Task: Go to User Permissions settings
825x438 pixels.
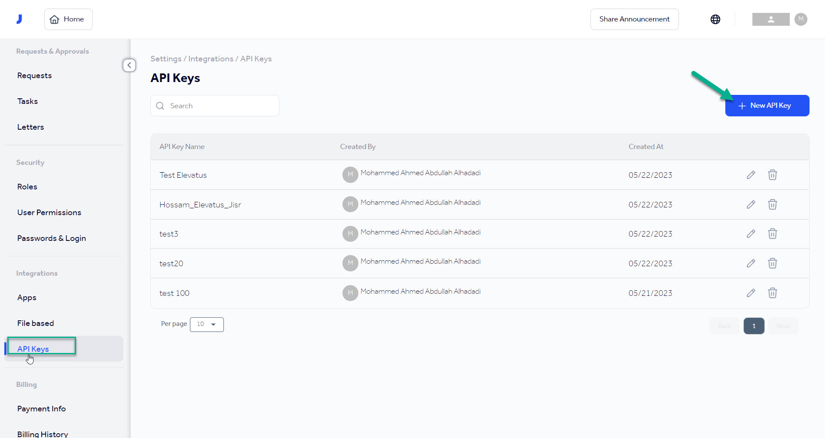Action: [x=49, y=213]
